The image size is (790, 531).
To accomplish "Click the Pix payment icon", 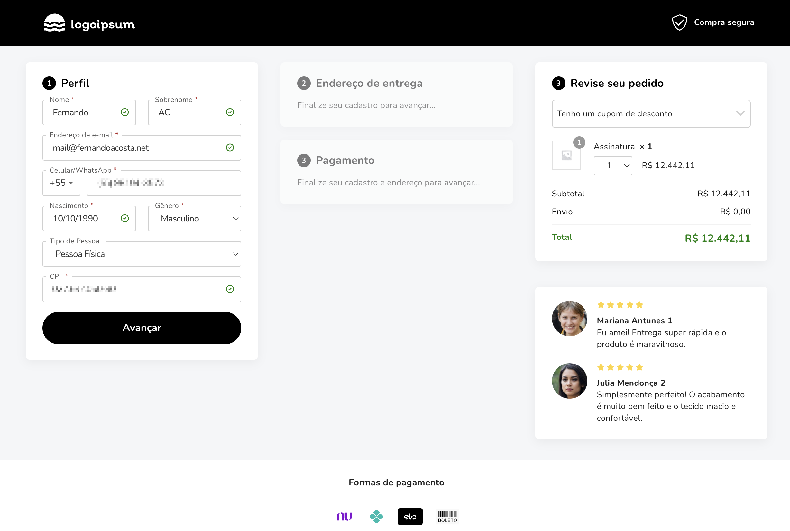I will (376, 516).
